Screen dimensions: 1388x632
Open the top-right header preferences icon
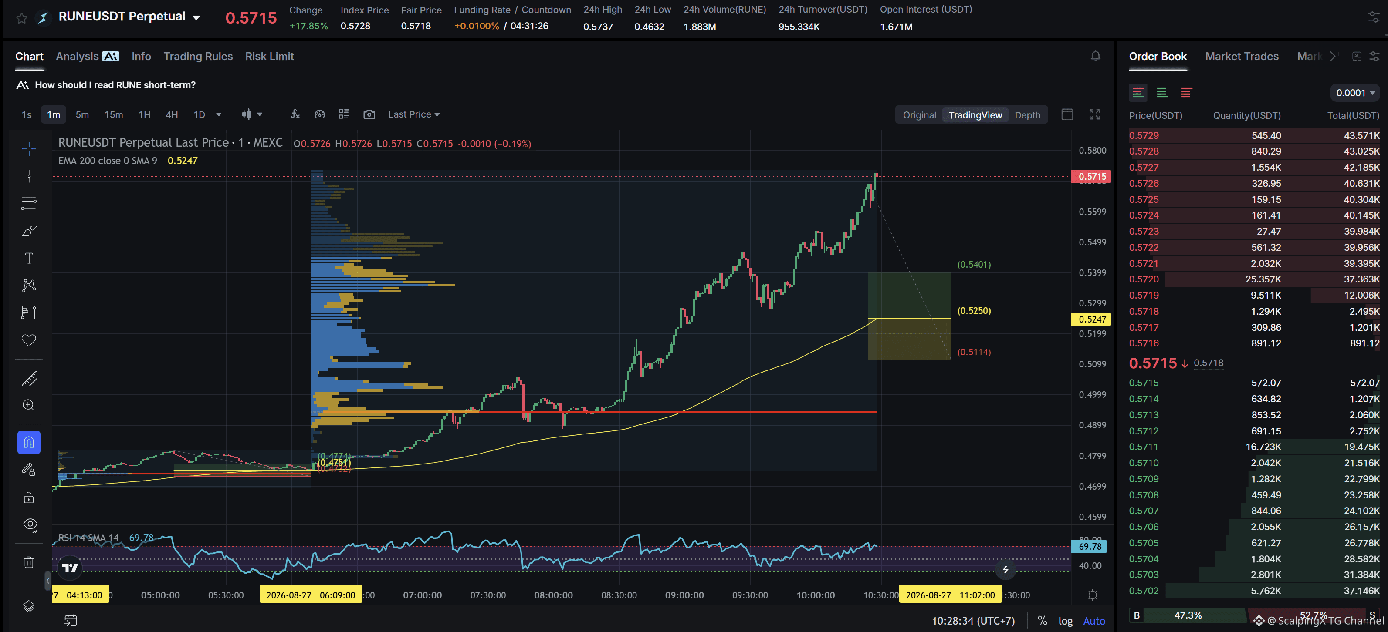[x=1374, y=17]
